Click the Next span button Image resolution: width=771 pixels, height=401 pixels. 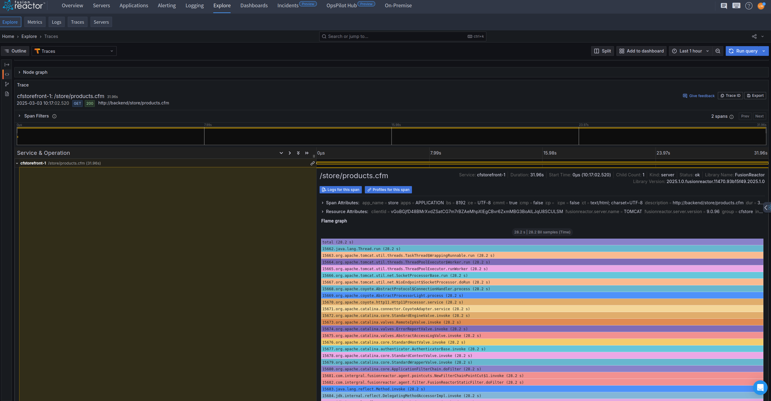(x=759, y=116)
